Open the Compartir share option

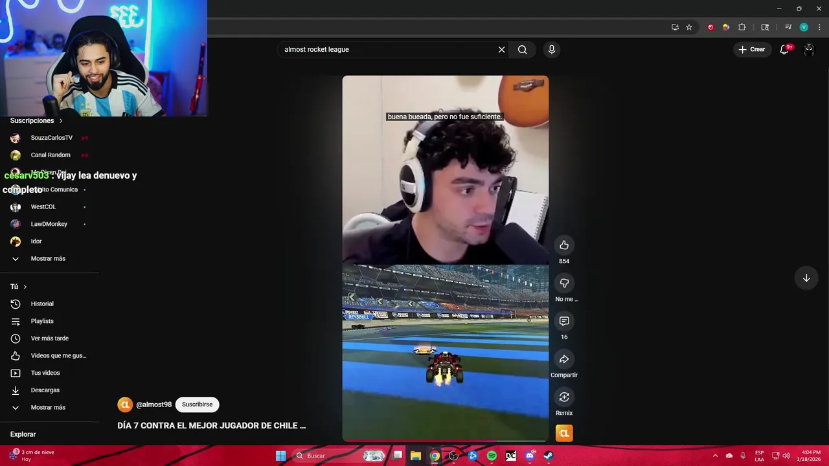point(564,359)
